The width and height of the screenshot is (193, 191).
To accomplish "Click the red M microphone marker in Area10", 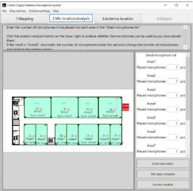I will (x=107, y=136).
